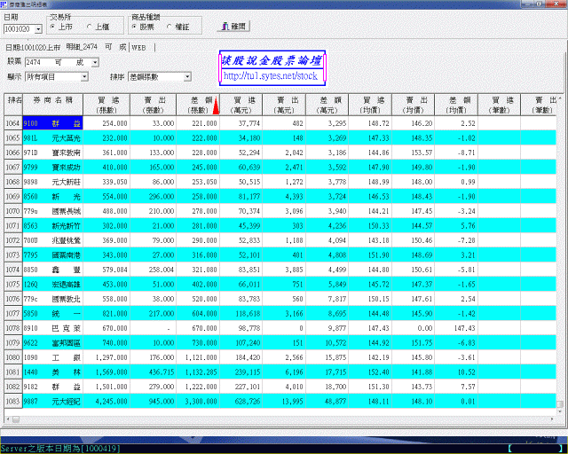Click the vertical scrollbar thumb near bottom
Image resolution: width=568 pixels, height=454 pixels.
pos(560,403)
